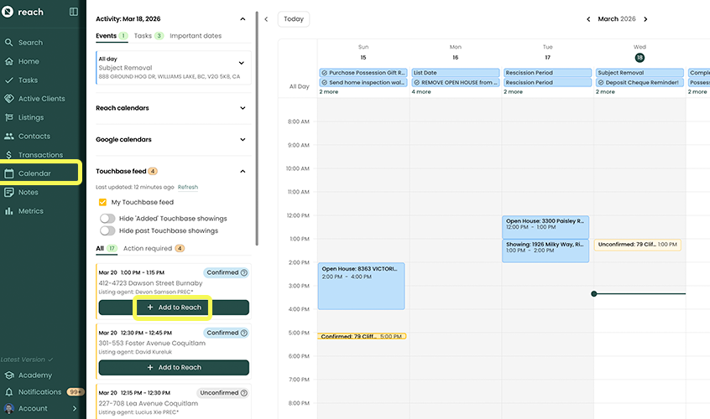Collapse the Touchbase feed section
Image resolution: width=710 pixels, height=419 pixels.
(243, 171)
